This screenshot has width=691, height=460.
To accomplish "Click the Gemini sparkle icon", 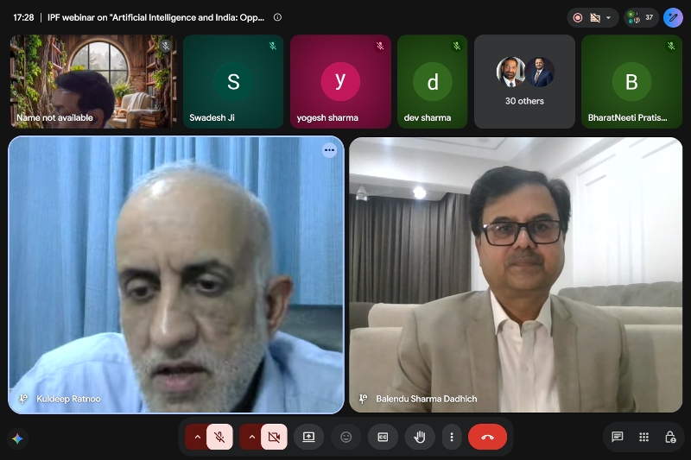I will pos(17,439).
